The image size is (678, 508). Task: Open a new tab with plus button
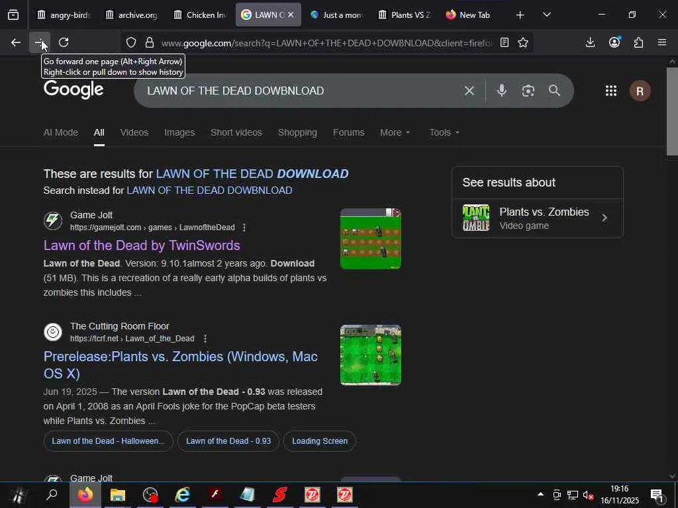(520, 15)
